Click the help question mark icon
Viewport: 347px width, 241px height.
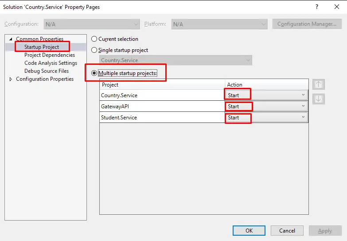(316, 7)
